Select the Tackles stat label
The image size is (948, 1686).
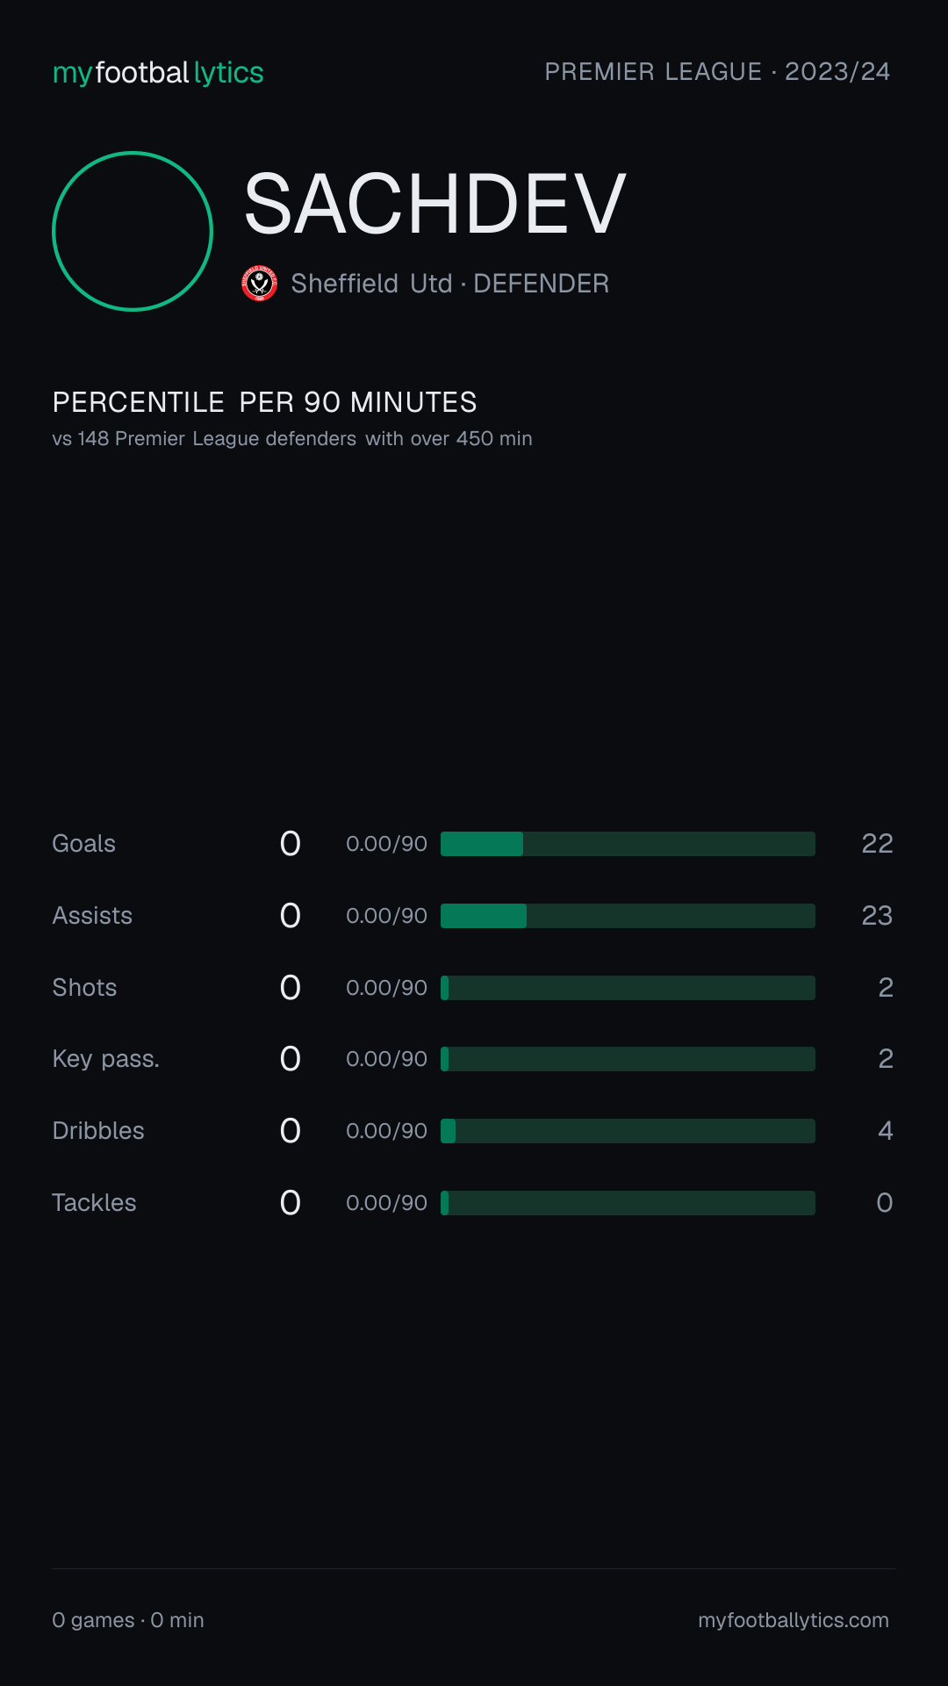coord(94,1203)
